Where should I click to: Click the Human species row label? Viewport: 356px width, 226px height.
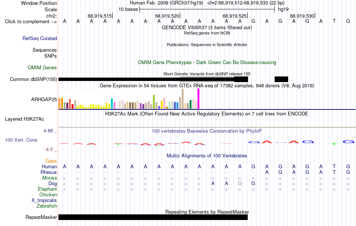49,167
